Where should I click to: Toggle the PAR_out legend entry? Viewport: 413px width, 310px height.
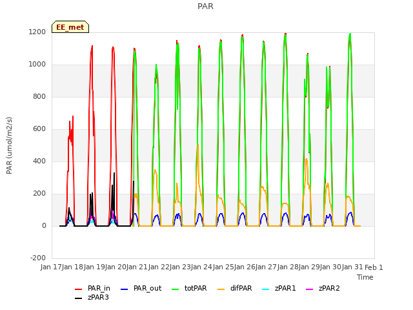(141, 289)
